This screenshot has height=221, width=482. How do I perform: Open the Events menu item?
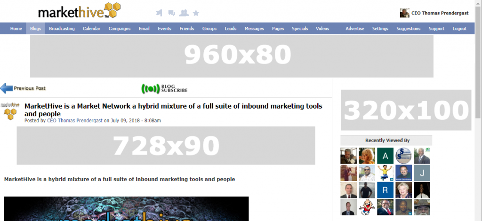(164, 29)
